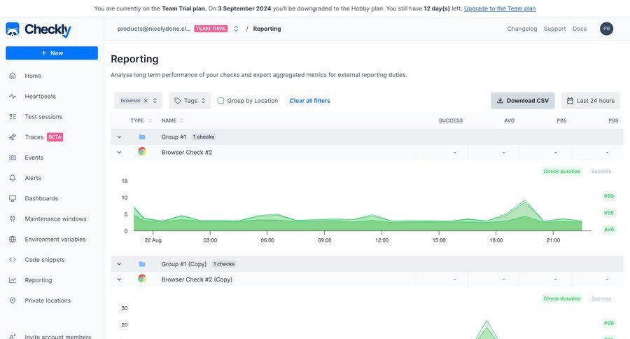Open Dashboards from the sidebar

tap(41, 198)
